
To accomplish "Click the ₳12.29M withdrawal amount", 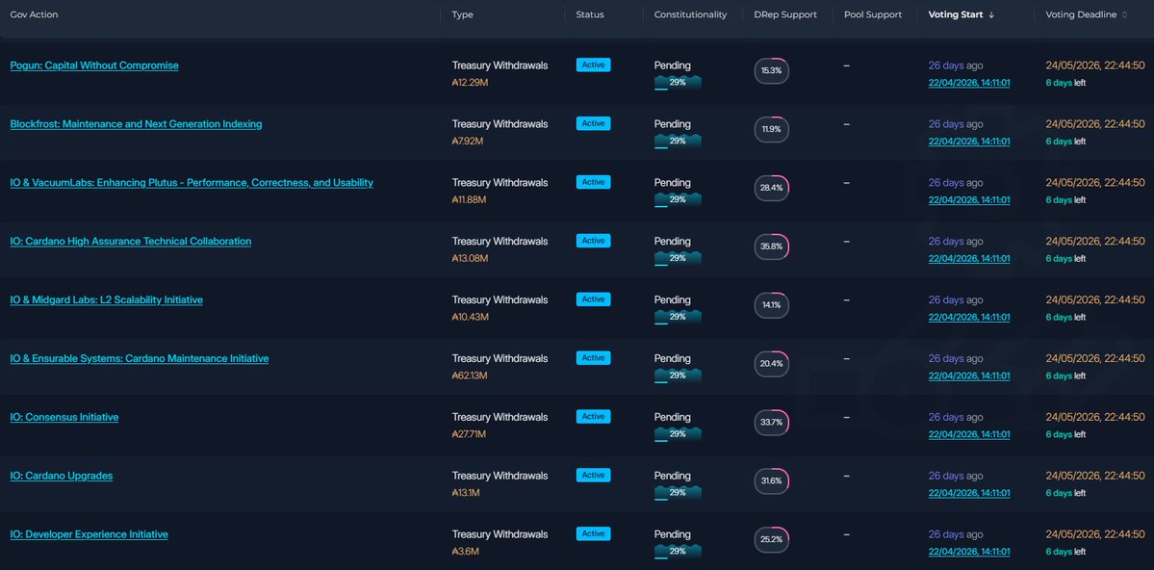I will (x=470, y=83).
